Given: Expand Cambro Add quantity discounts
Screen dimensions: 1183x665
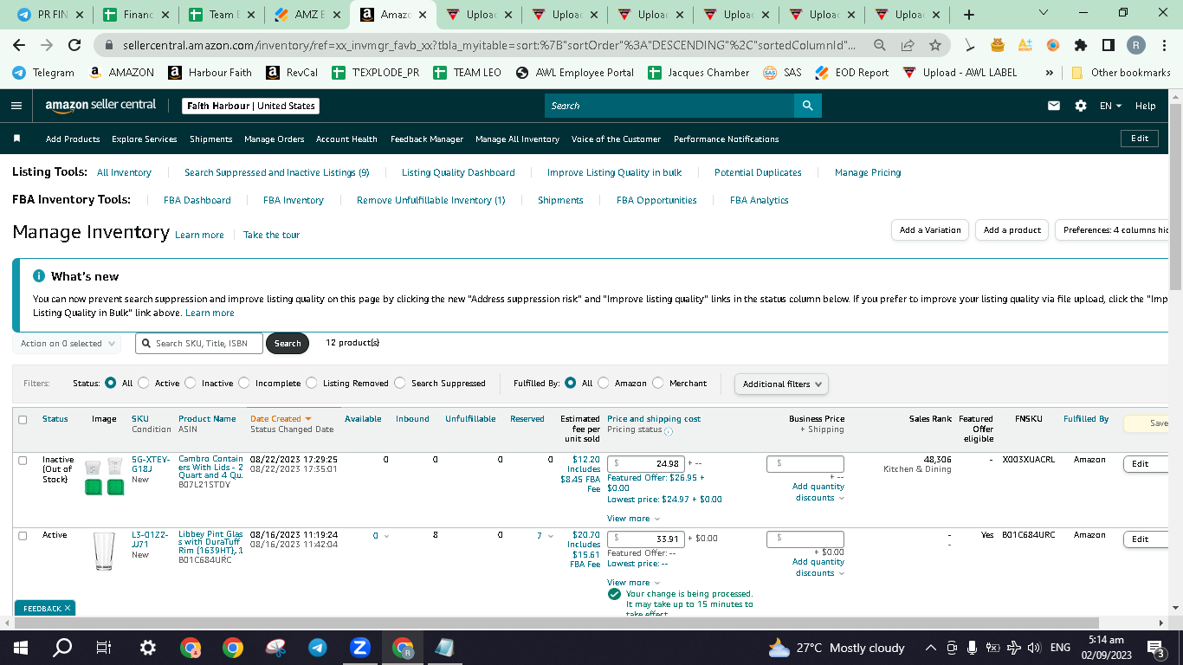Looking at the screenshot, I should (818, 492).
